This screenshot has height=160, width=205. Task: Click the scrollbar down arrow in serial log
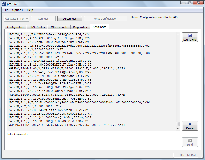178,129
